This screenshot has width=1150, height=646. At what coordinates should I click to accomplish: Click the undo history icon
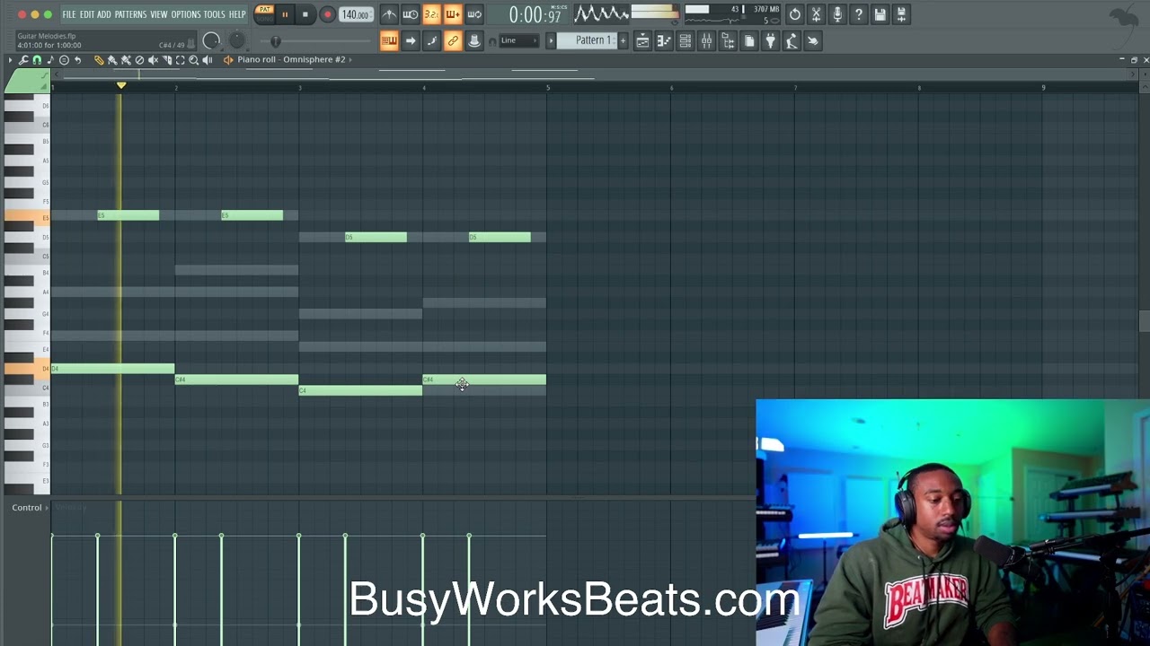point(794,14)
